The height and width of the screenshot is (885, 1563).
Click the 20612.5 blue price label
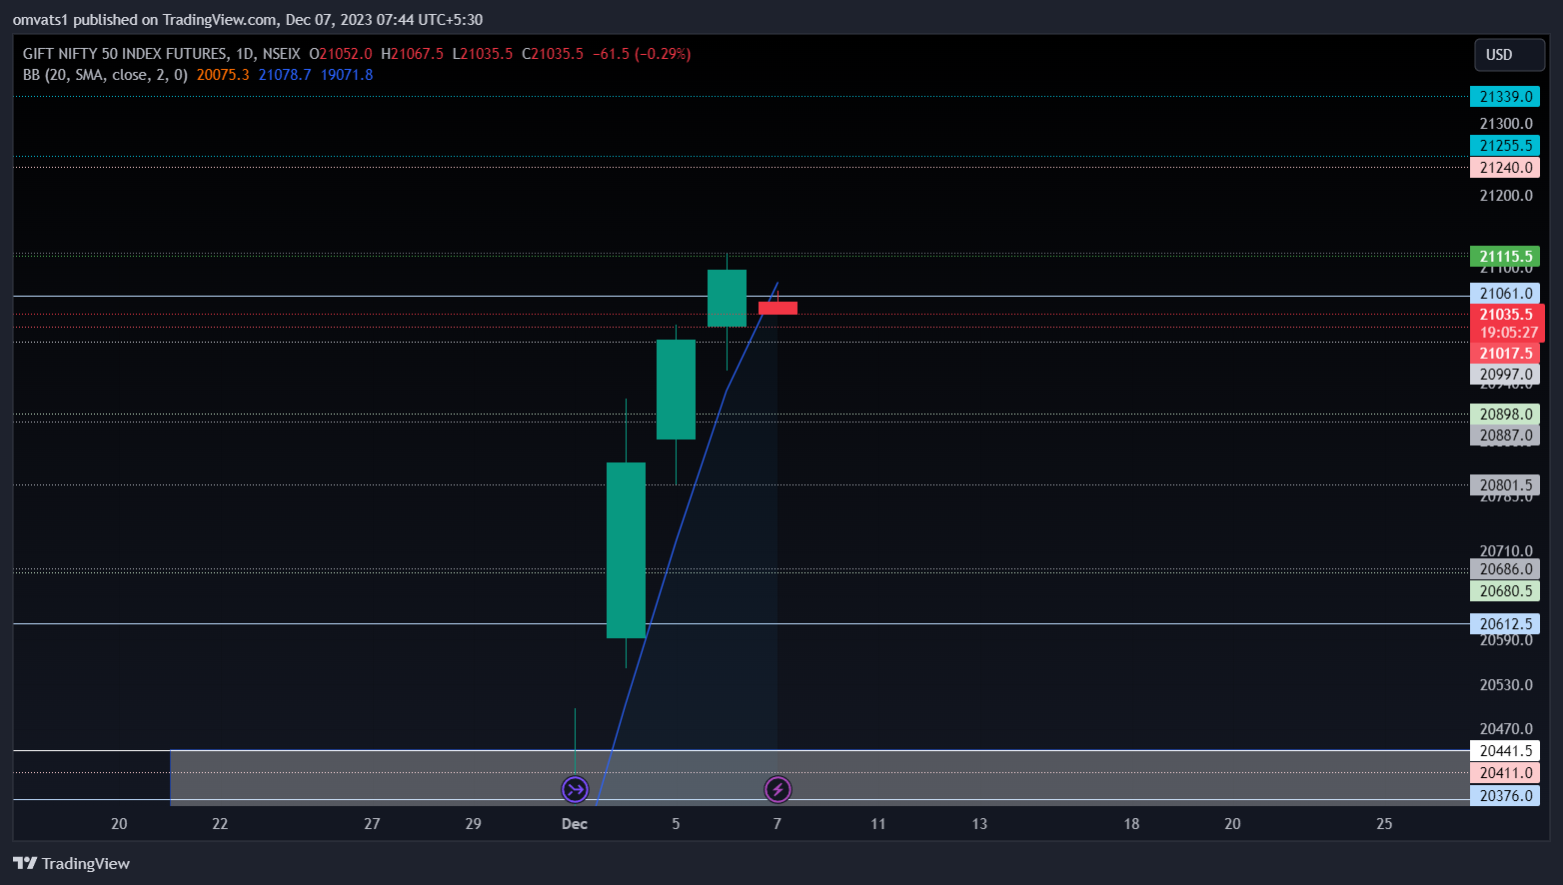(1505, 624)
